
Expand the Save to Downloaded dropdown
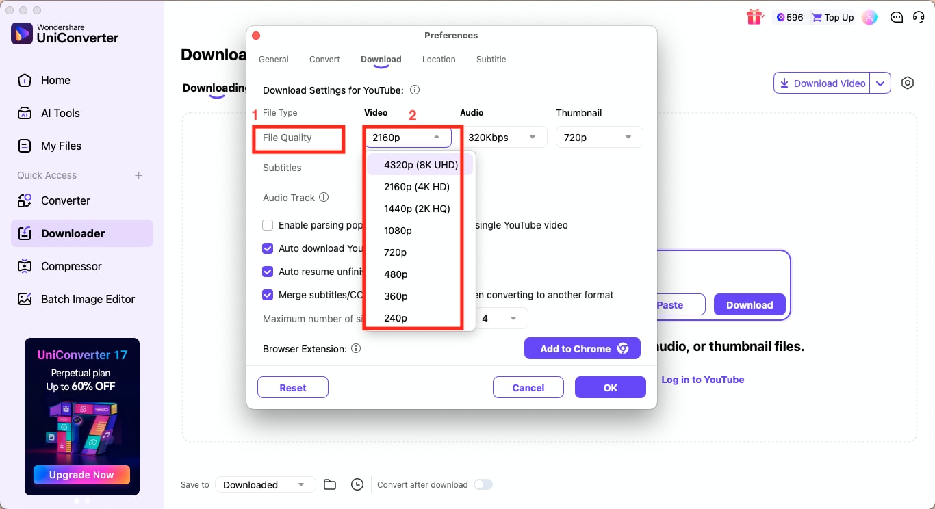pos(265,484)
